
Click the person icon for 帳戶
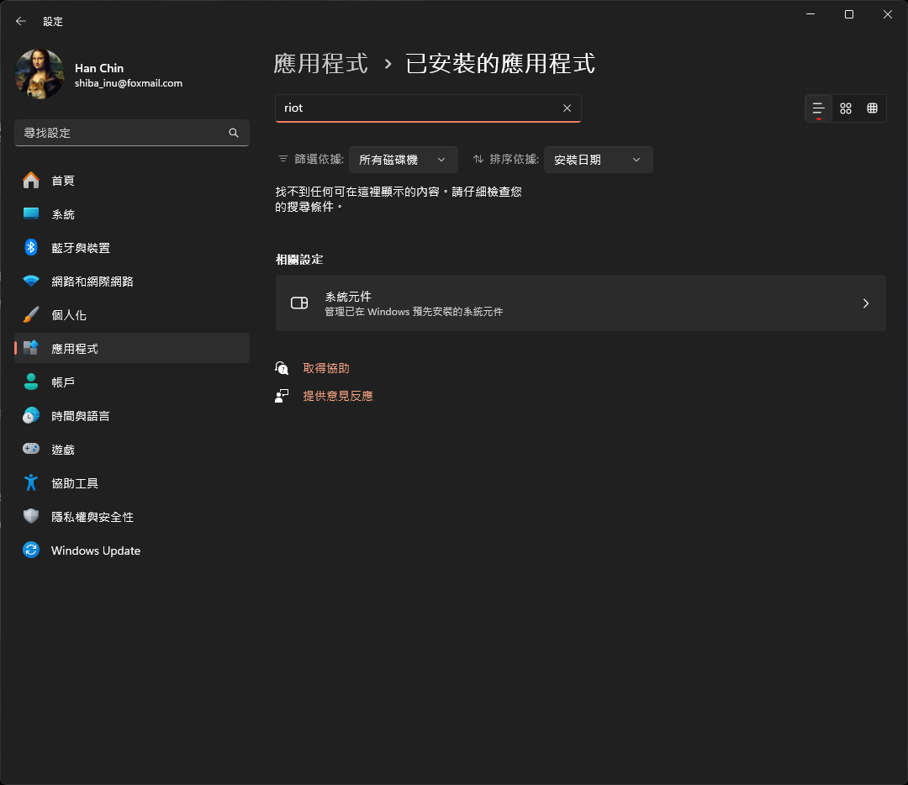click(31, 382)
